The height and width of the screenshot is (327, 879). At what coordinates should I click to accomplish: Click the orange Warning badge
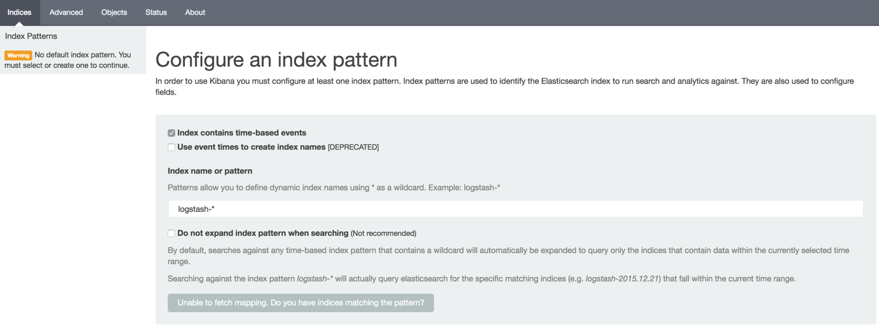(18, 55)
